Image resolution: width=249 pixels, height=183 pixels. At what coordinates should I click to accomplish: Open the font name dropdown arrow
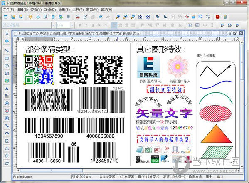pyautogui.click(x=53, y=25)
